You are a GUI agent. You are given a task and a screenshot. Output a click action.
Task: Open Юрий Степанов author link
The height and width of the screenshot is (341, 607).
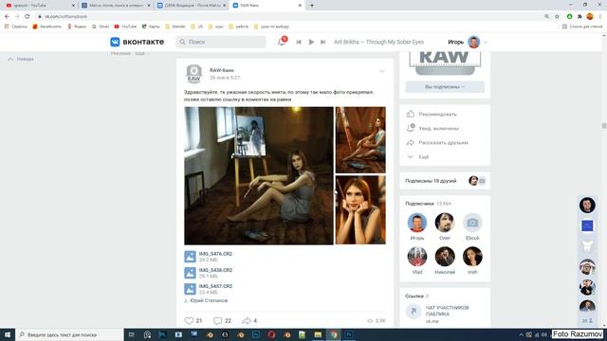point(209,300)
